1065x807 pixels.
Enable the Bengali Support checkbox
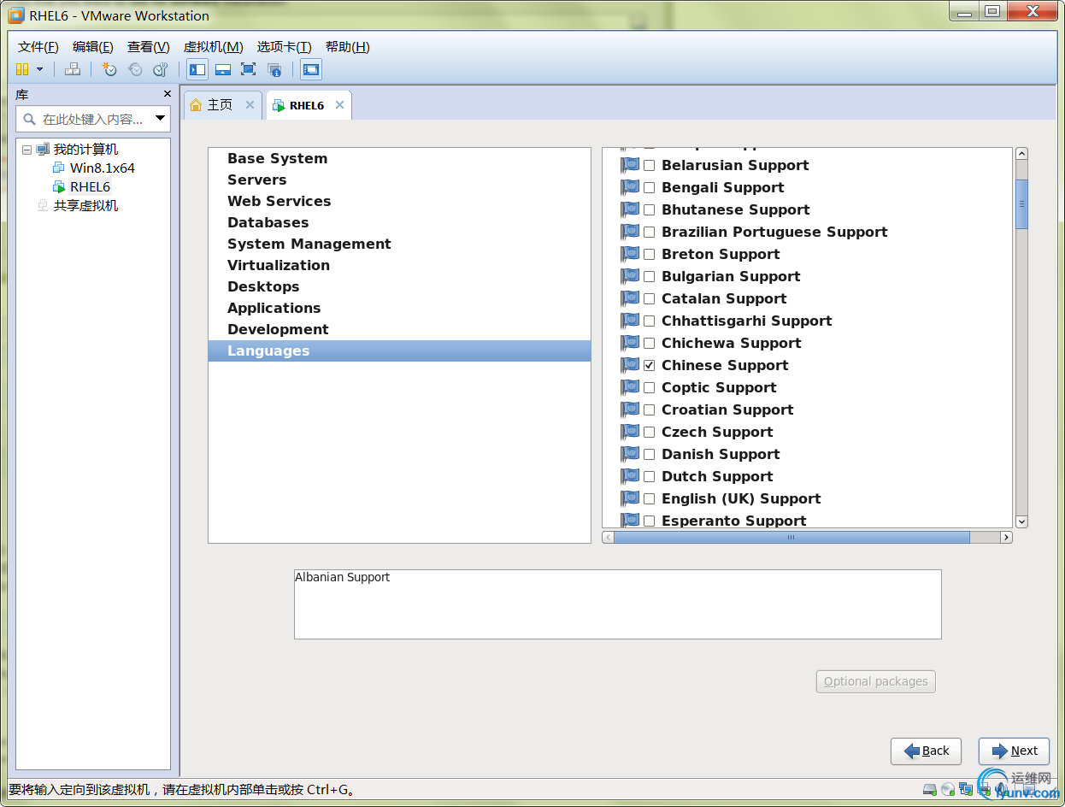[x=650, y=187]
